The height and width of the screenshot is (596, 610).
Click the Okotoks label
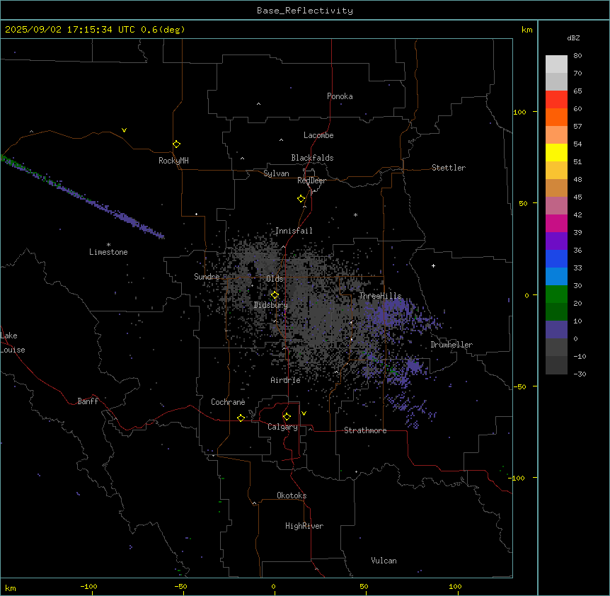click(292, 495)
